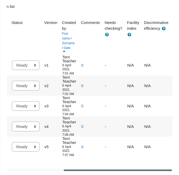Sort by First name link
This screenshot has height=175, width=179.
click(x=66, y=36)
